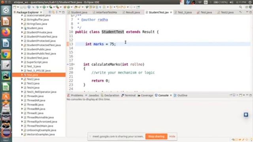Click the green Run button icon
This screenshot has width=253, height=142.
coord(44,7)
